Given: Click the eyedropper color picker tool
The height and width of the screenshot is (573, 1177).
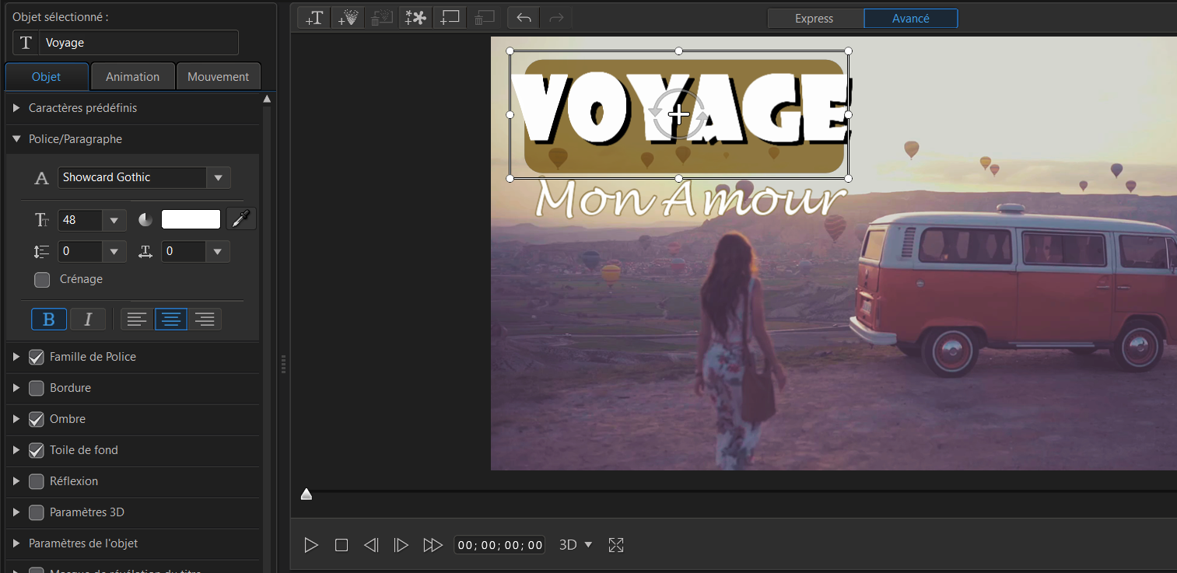Looking at the screenshot, I should (241, 220).
